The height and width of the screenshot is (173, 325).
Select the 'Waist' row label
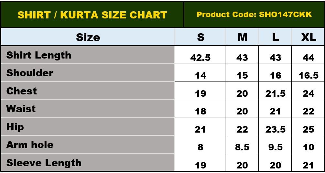[21, 109]
